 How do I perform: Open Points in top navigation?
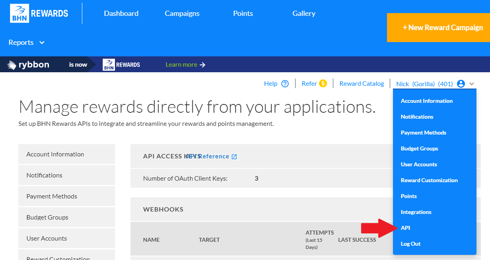click(x=243, y=13)
